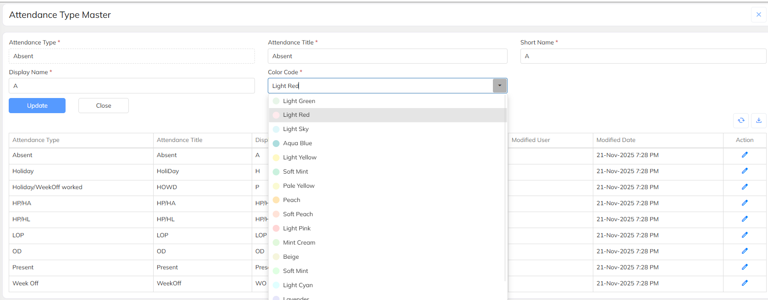Focus the Short Name text field
Screen dimensions: 768x300
[643, 56]
